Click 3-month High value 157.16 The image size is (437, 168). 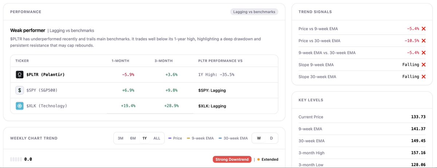click(418, 153)
